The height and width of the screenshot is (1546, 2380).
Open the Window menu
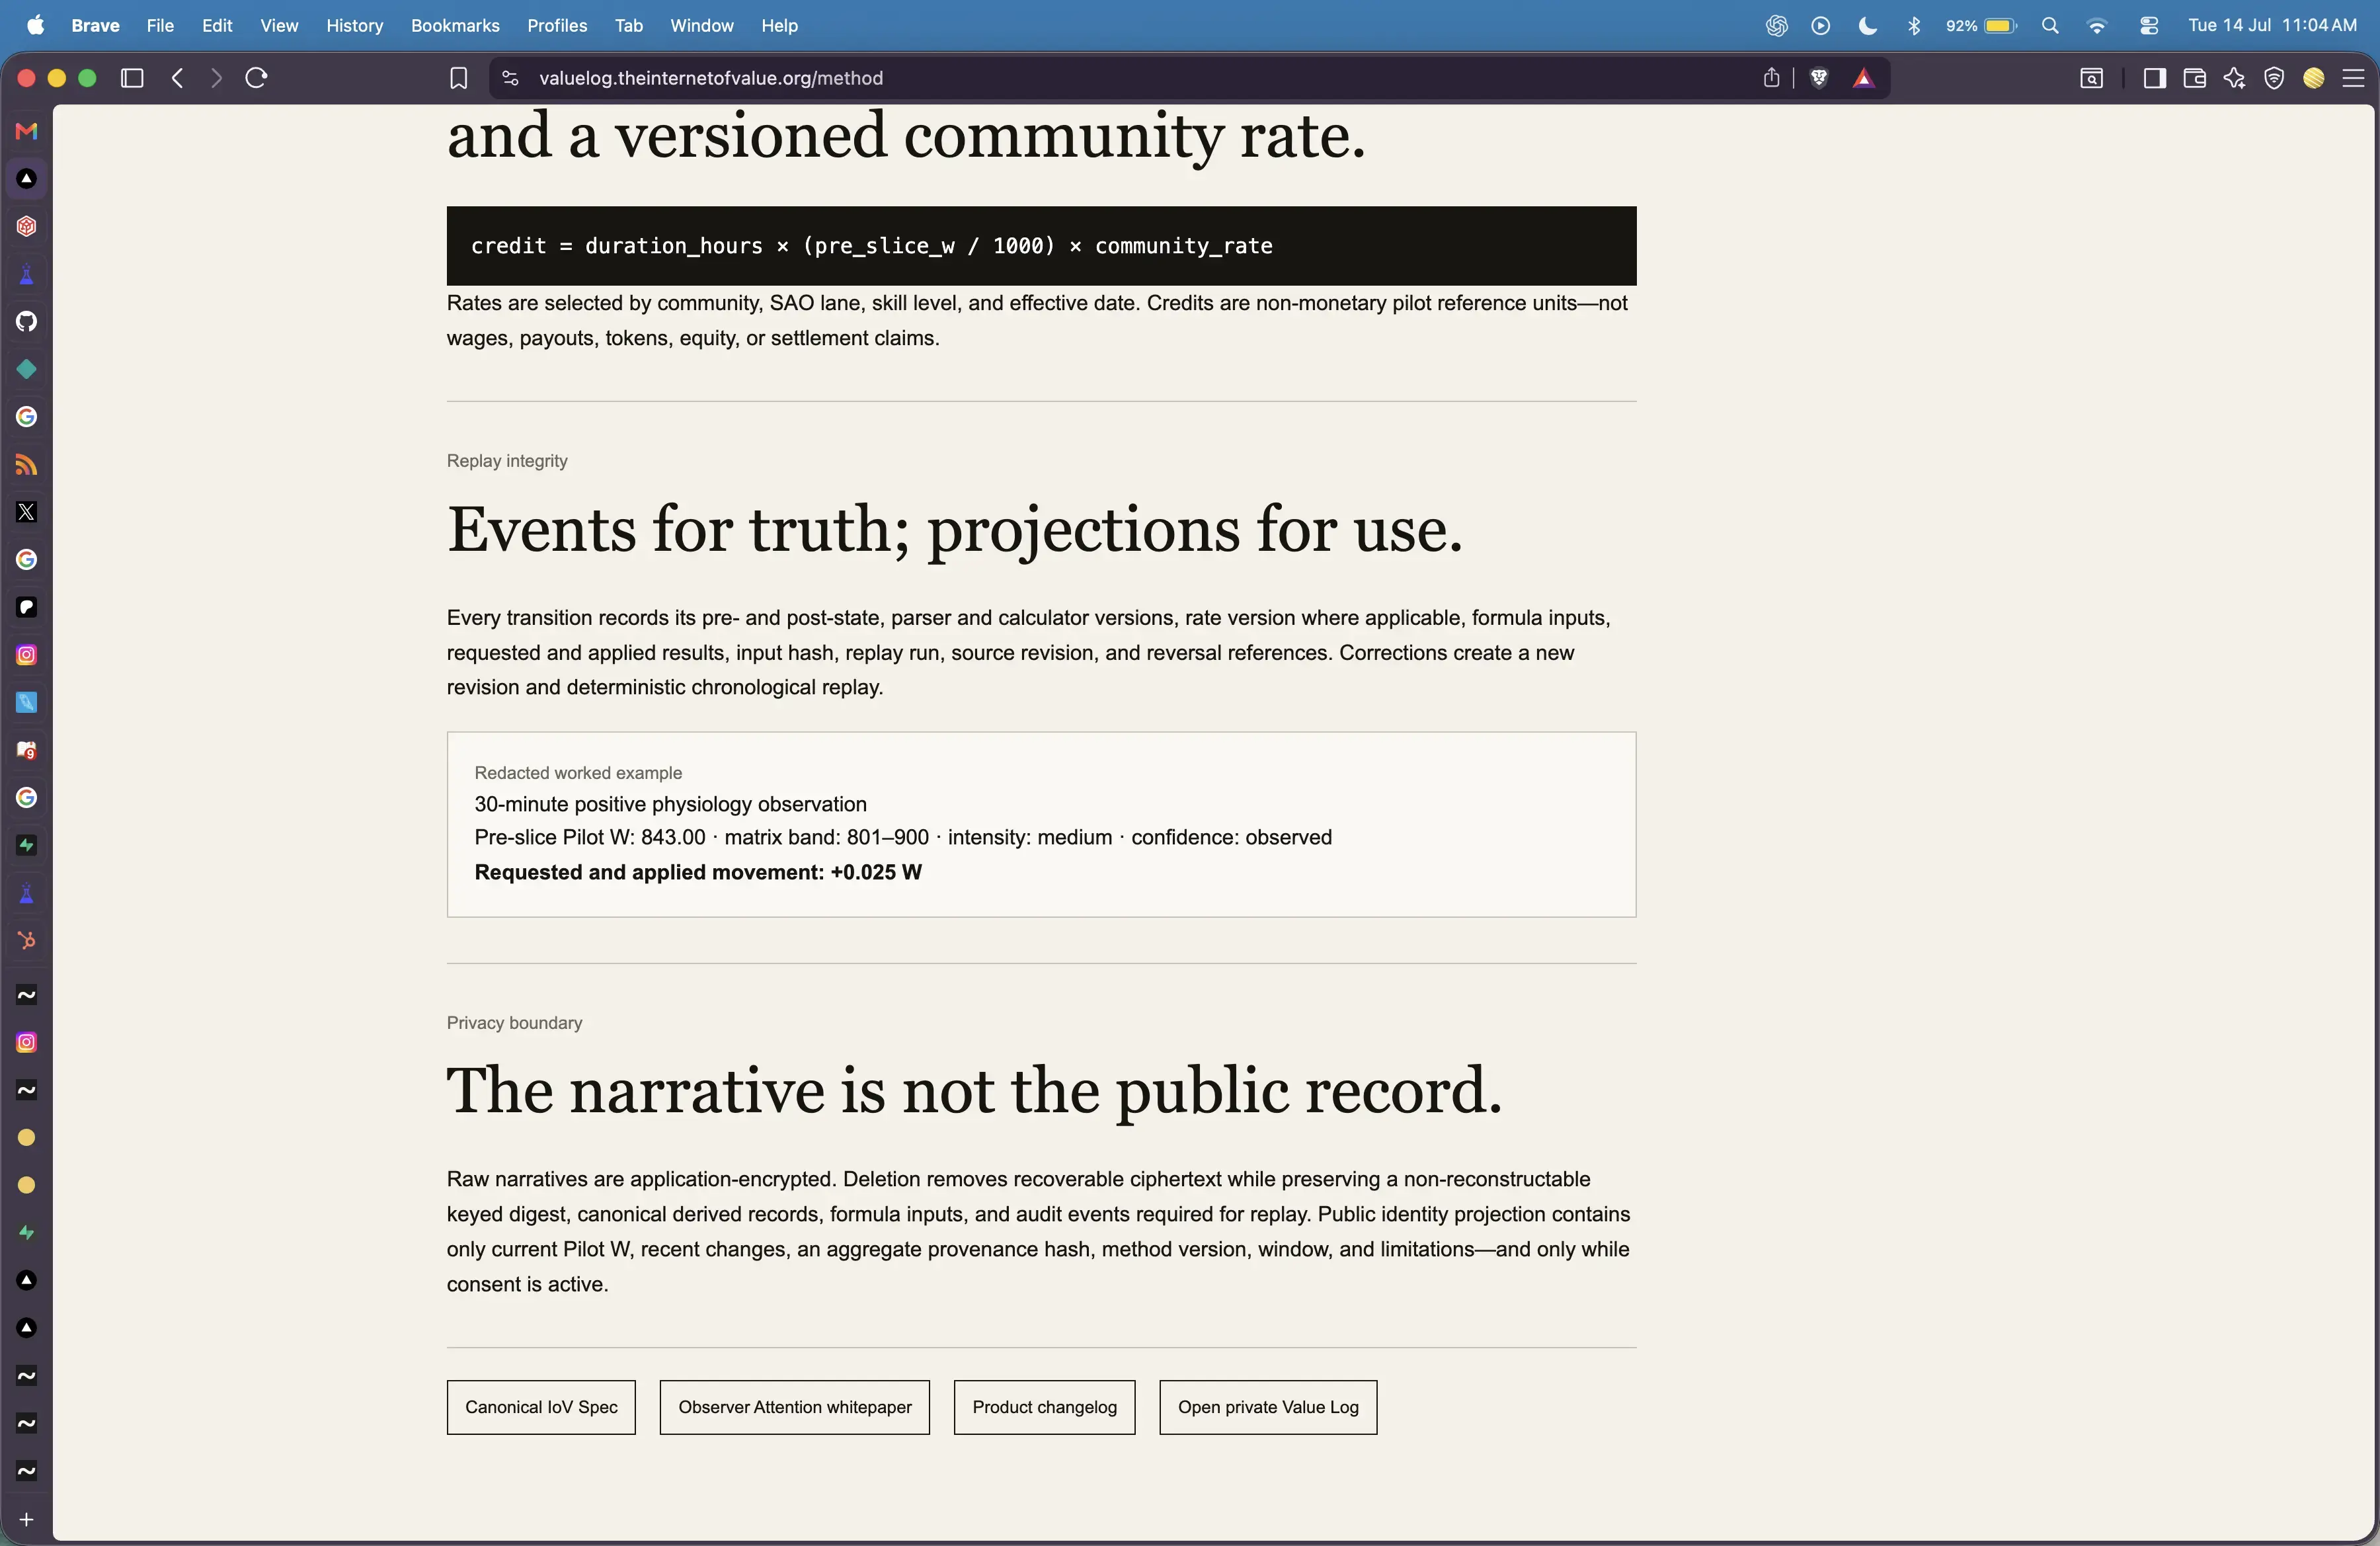click(x=701, y=25)
